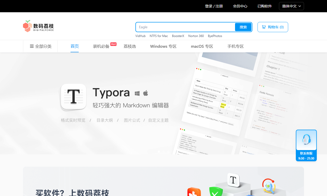
Task: Select the ByePhotos suggestion
Action: click(x=215, y=36)
